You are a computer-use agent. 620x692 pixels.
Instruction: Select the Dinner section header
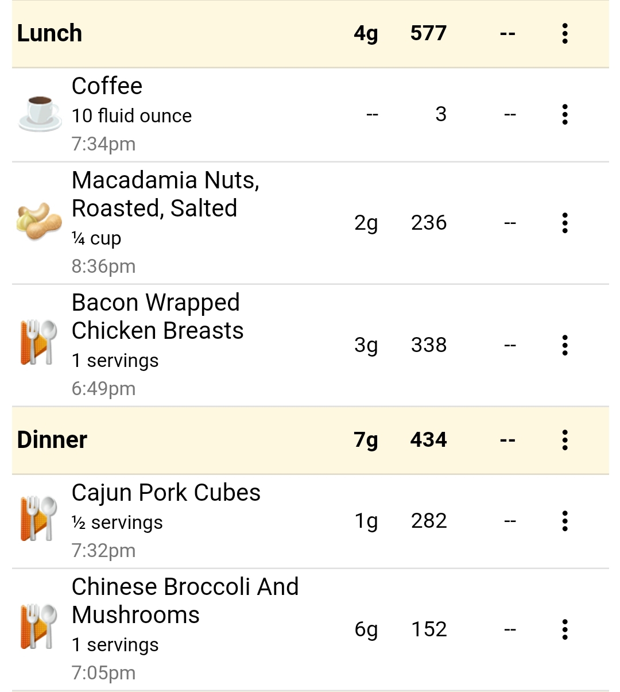310,440
